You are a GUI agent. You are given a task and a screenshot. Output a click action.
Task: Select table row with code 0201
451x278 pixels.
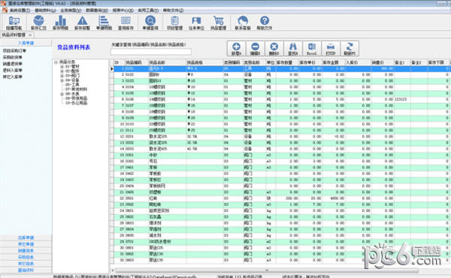point(280,137)
